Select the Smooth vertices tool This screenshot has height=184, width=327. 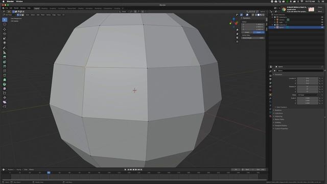pyautogui.click(x=5, y=88)
